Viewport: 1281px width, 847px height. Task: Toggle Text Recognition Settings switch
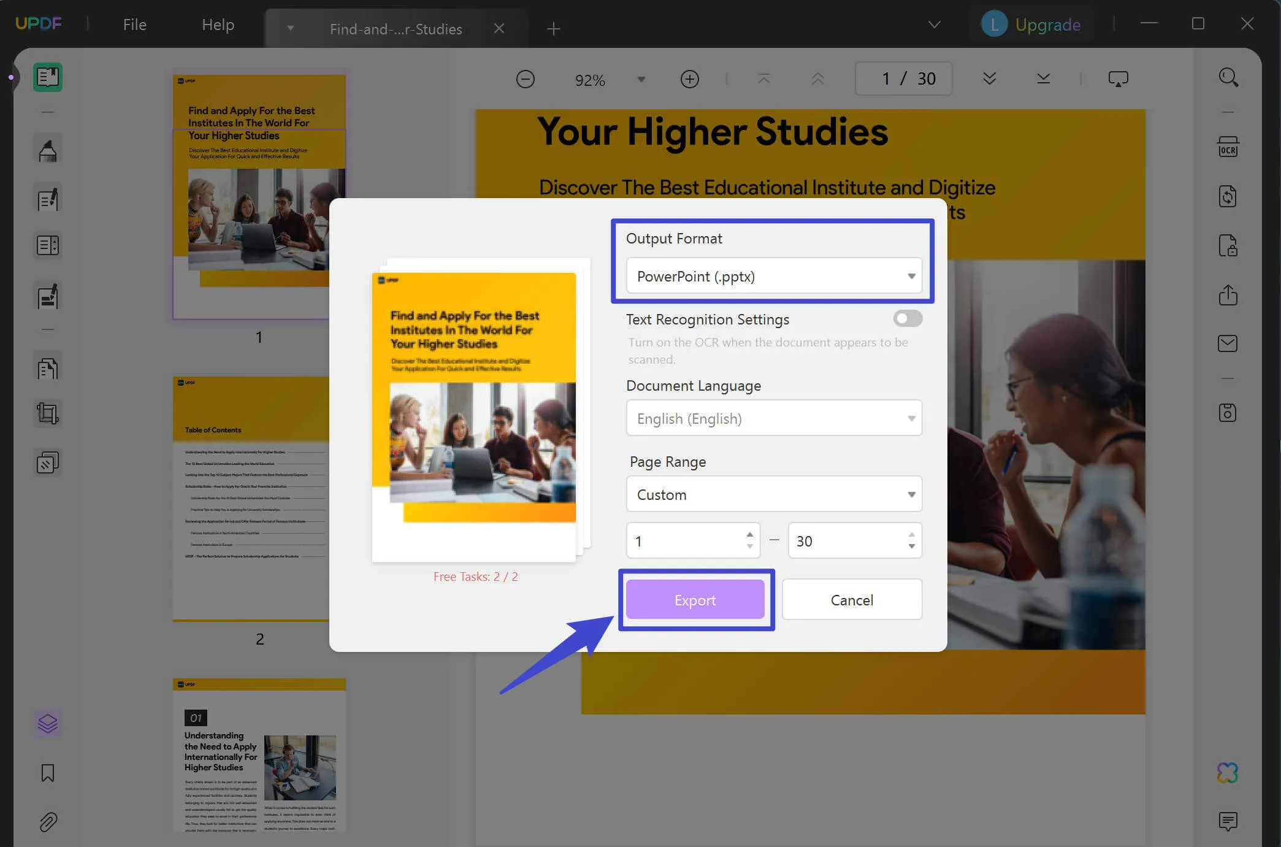point(908,318)
